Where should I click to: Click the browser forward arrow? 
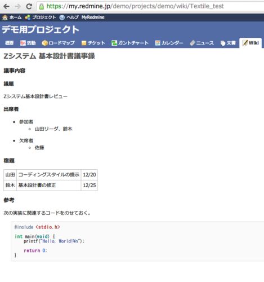17,7
